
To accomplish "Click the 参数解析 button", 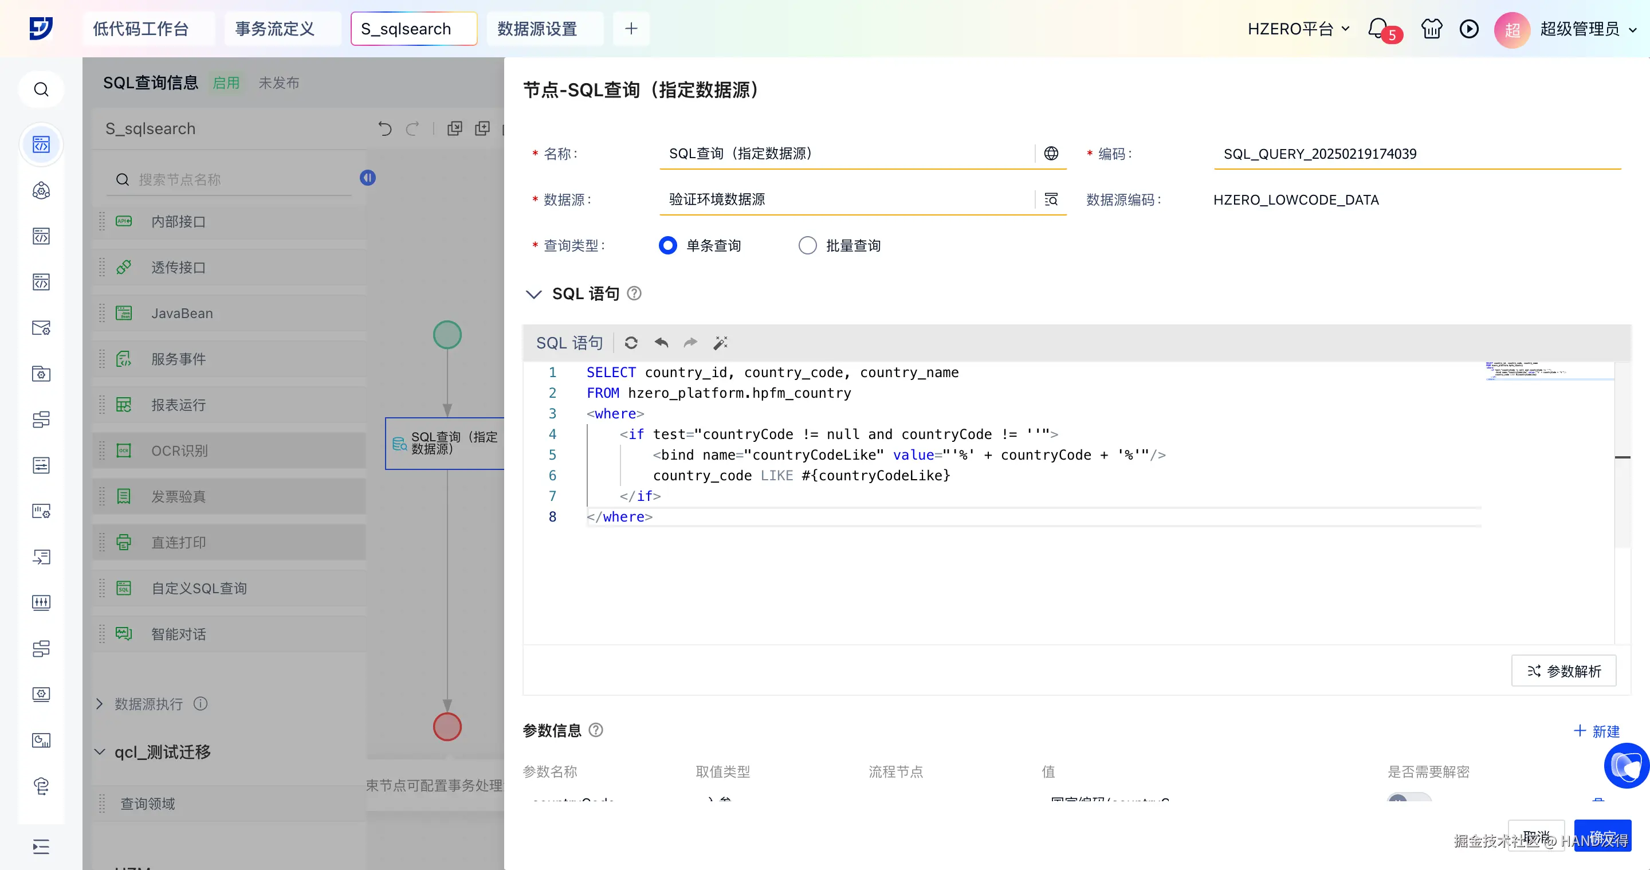I will pos(1563,671).
